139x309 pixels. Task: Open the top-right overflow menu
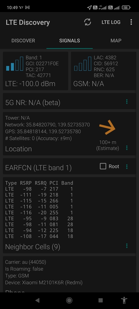(x=131, y=22)
